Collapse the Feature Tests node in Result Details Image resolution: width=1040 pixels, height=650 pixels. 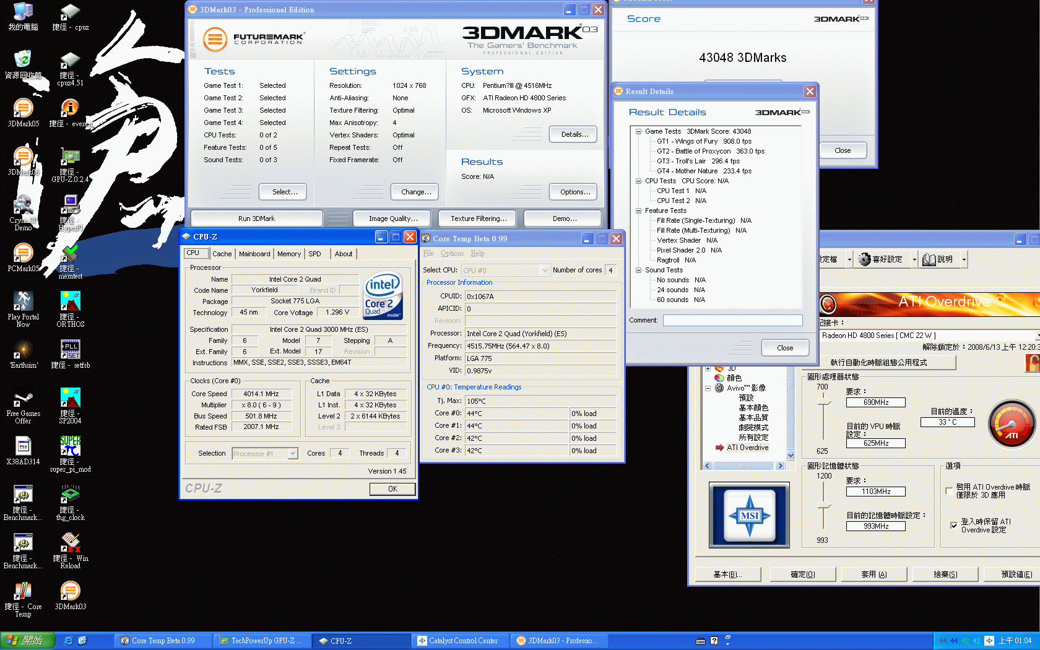pyautogui.click(x=638, y=210)
